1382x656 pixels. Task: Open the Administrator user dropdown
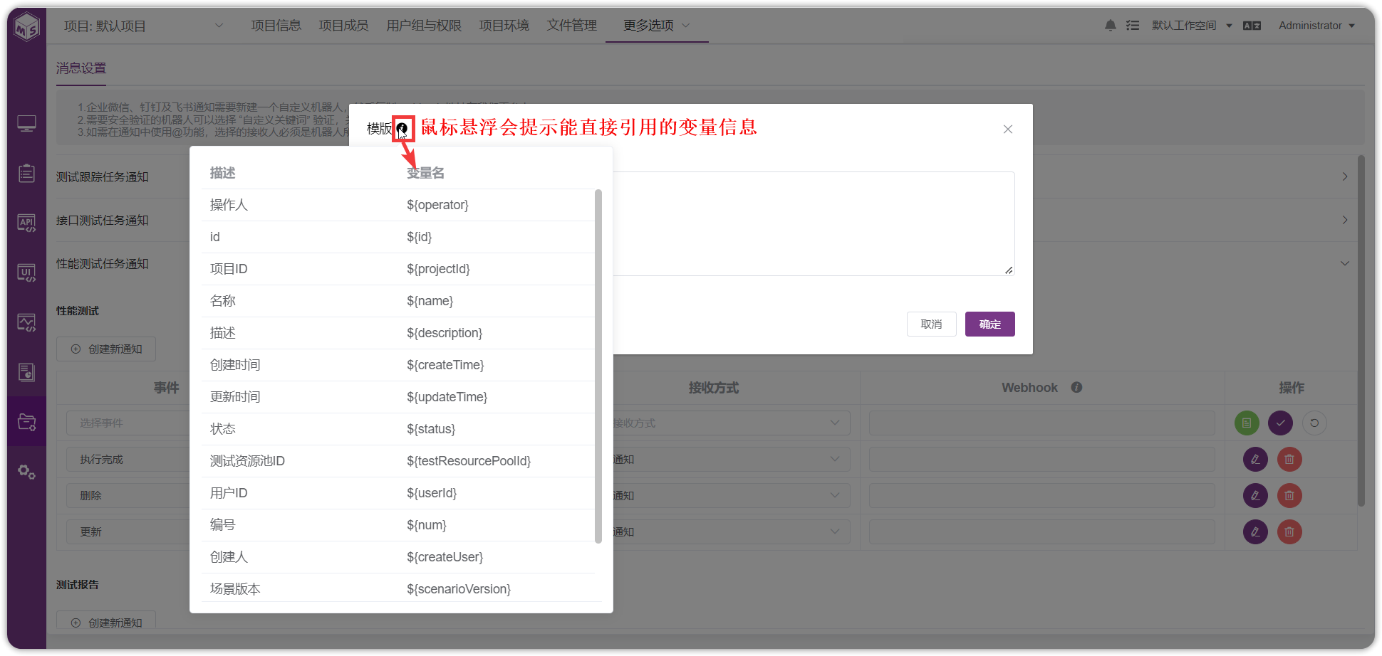click(1316, 26)
